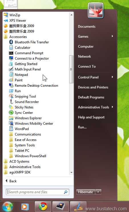Go Back to the previous menu

point(11,181)
